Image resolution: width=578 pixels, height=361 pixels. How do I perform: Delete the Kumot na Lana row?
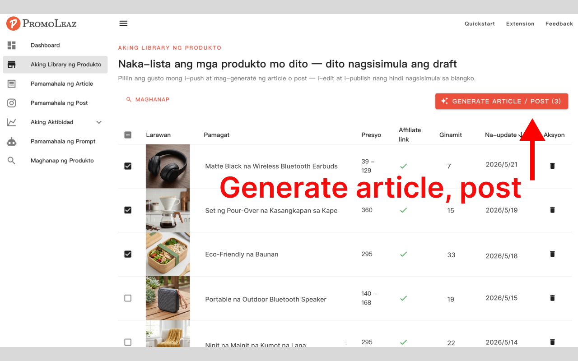pyautogui.click(x=552, y=342)
